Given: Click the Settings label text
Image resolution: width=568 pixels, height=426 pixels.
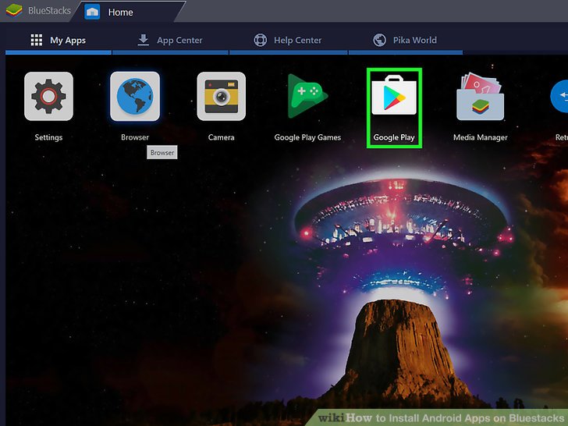Looking at the screenshot, I should (48, 137).
